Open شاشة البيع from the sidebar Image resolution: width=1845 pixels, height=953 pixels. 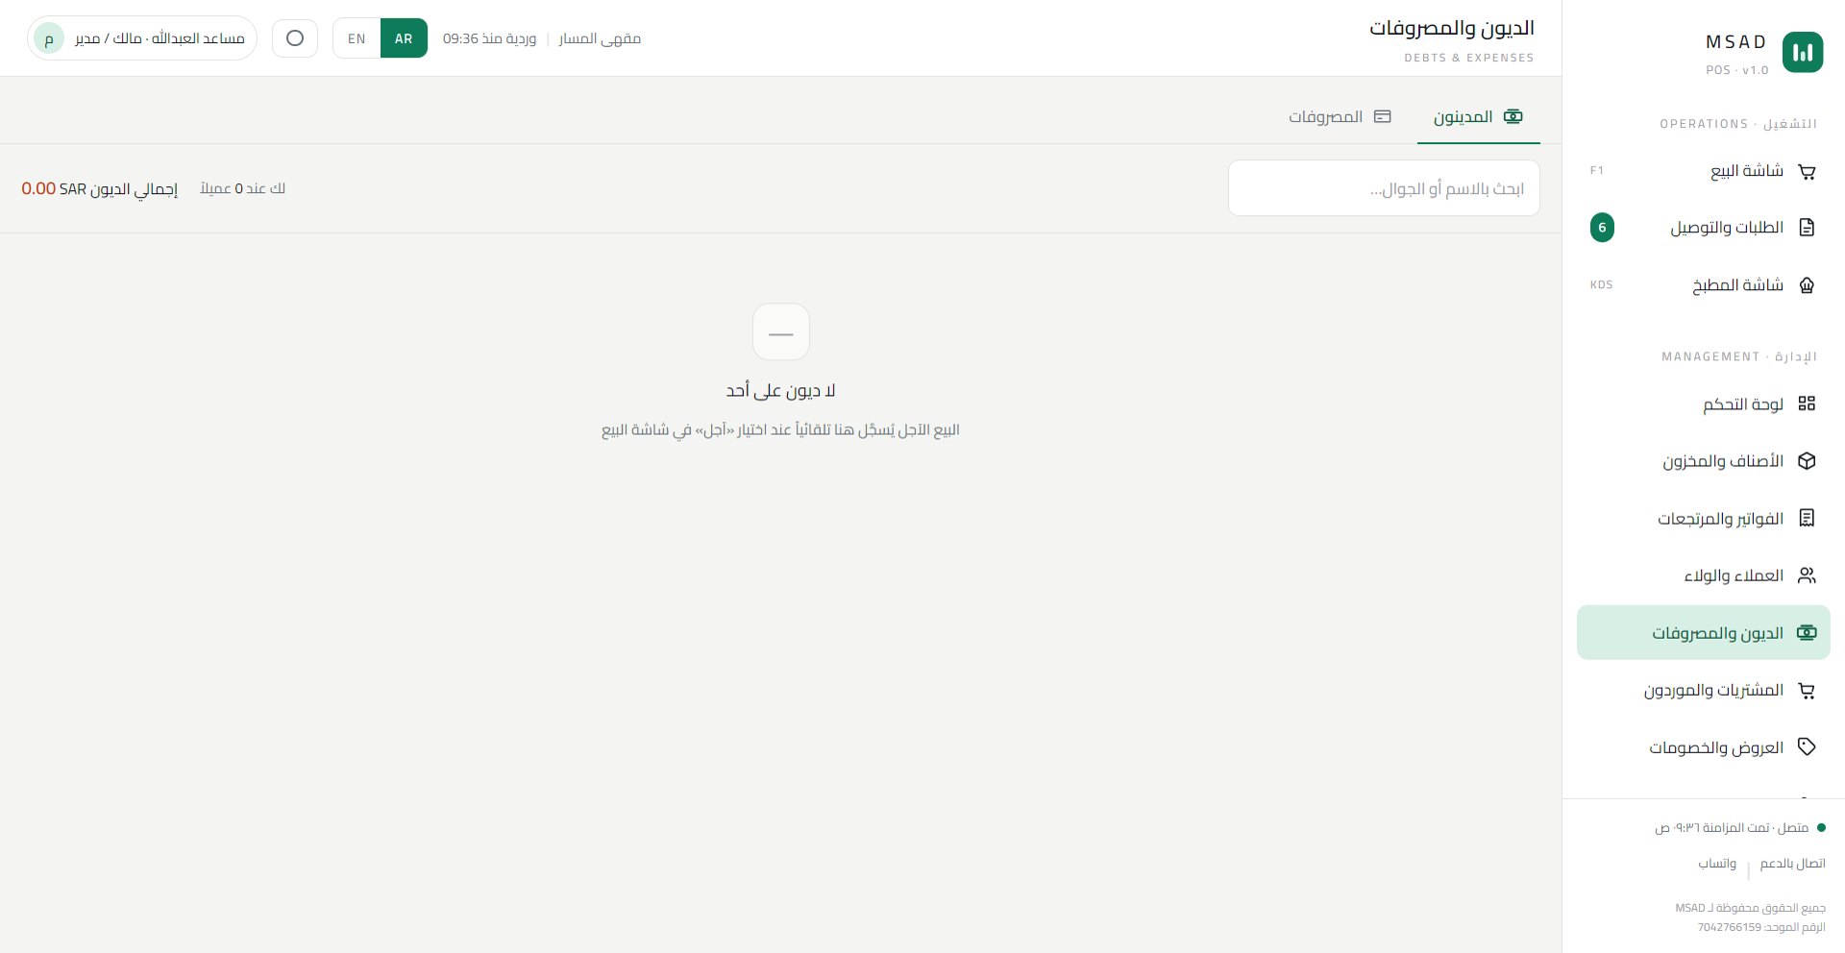[x=1704, y=171]
